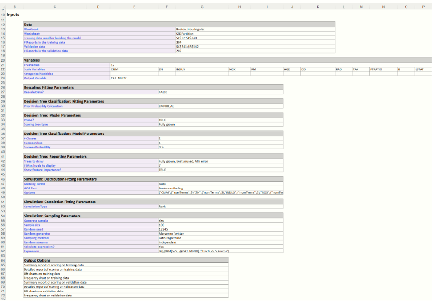This screenshot has height=301, width=442.
Task: Click the Latin Hypercube sampling method cell
Action: (171, 238)
